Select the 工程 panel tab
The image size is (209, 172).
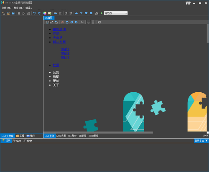[20, 136]
